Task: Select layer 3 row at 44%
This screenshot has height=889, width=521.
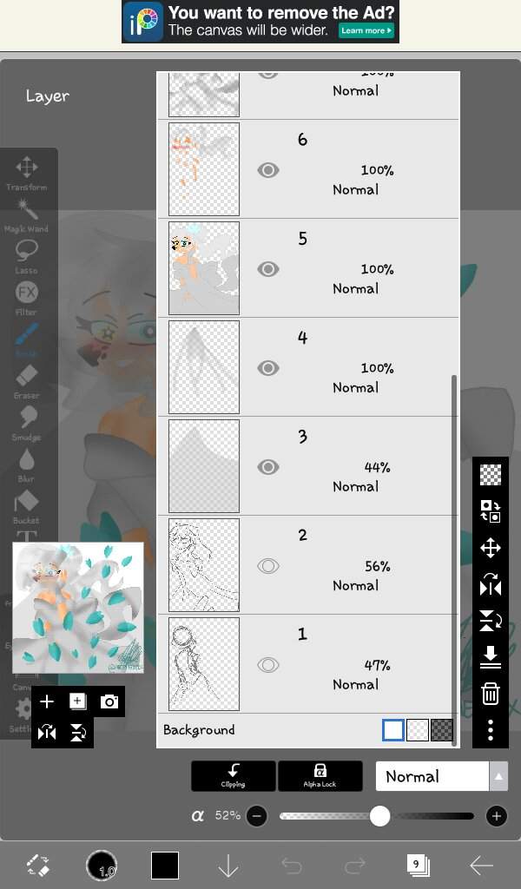Action: [308, 466]
